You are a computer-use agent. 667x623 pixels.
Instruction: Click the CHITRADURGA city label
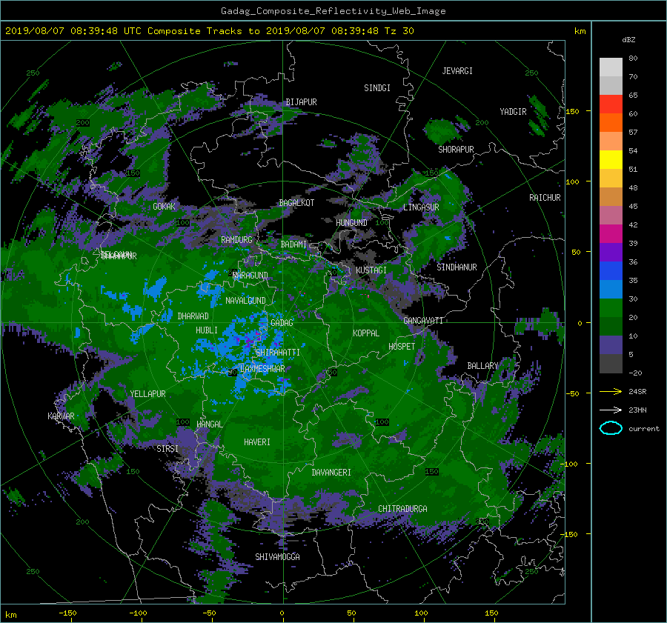(x=402, y=509)
